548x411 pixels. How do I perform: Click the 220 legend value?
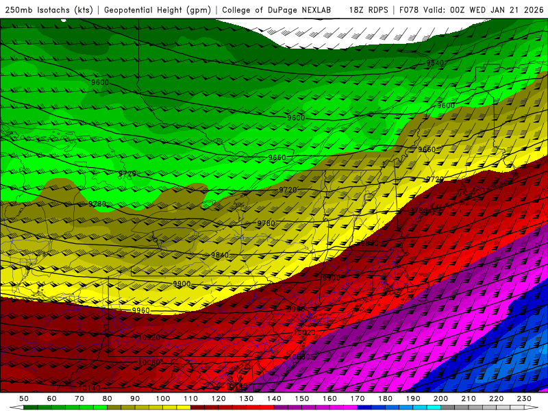(x=496, y=399)
